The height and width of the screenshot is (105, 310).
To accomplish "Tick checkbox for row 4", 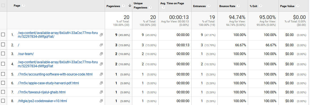I will point(3,64).
